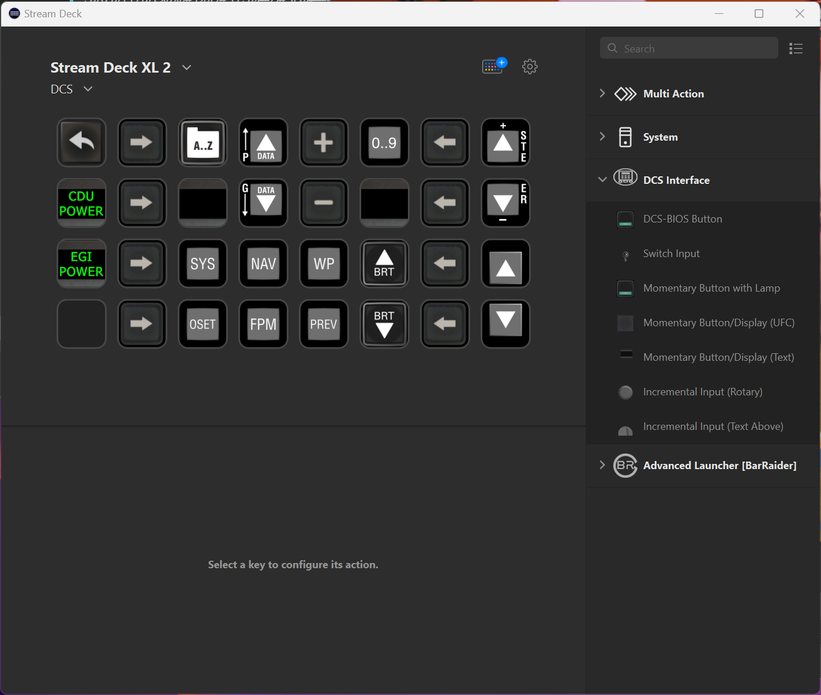Viewport: 821px width, 695px height.
Task: Click the EGI POWER key
Action: click(81, 263)
